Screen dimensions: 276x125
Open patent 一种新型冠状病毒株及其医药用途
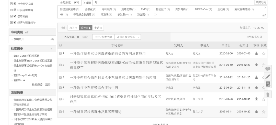pyautogui.click(x=96, y=112)
